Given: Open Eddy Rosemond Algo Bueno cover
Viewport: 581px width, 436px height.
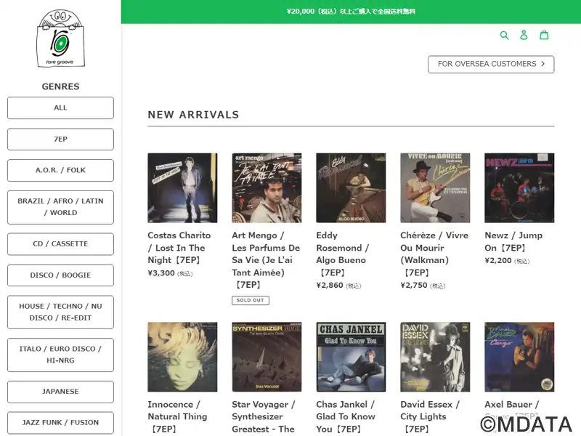Looking at the screenshot, I should [x=351, y=188].
